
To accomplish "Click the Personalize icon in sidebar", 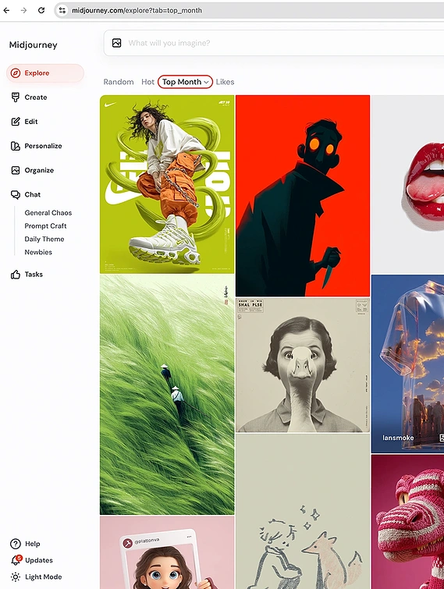I will point(16,146).
